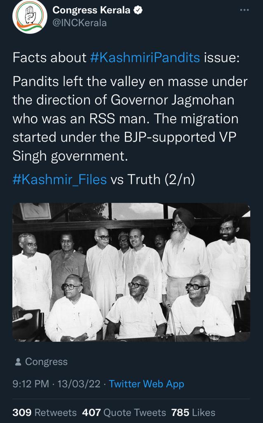This screenshot has width=263, height=423.
Task: Open the @INCKerala handle
Action: [x=80, y=23]
